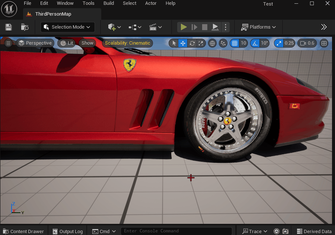335x235 pixels.
Task: Open the File menu
Action: point(27,3)
